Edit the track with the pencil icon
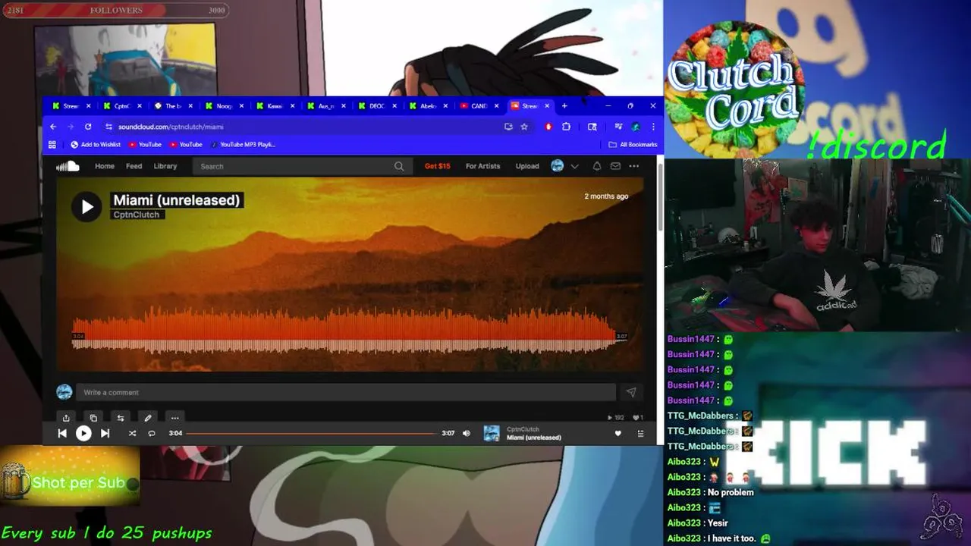Image resolution: width=971 pixels, height=546 pixels. [148, 418]
